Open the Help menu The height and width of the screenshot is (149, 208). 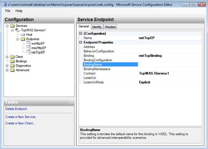pos(19,11)
